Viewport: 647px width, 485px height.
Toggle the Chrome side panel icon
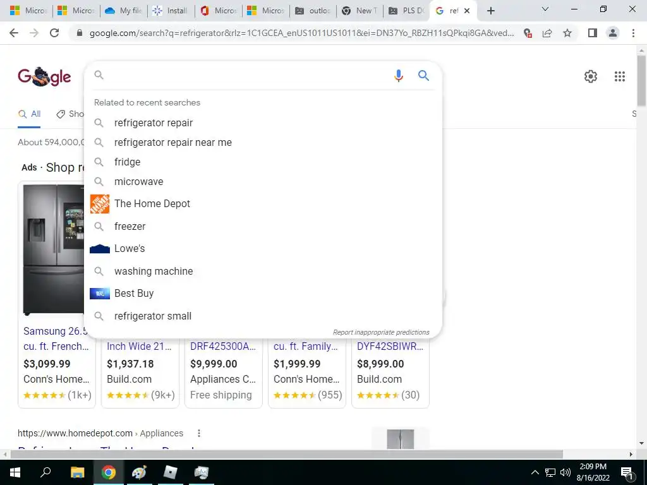pyautogui.click(x=593, y=33)
